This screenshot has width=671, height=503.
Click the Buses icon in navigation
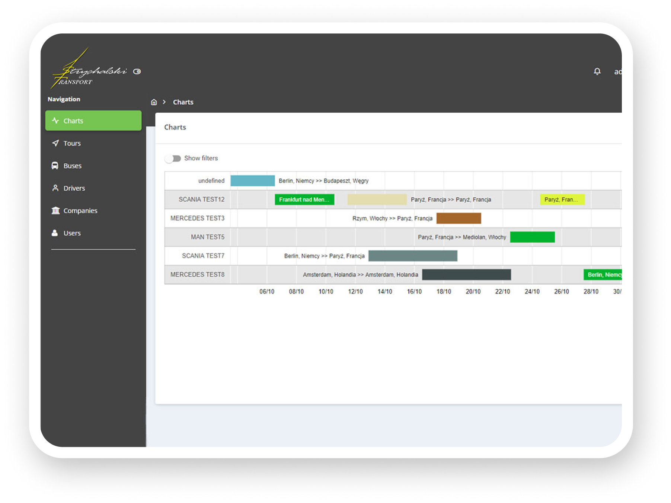pyautogui.click(x=55, y=166)
